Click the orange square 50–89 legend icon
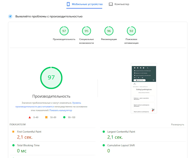Screen dimensions: 191x158 (x=46, y=117)
